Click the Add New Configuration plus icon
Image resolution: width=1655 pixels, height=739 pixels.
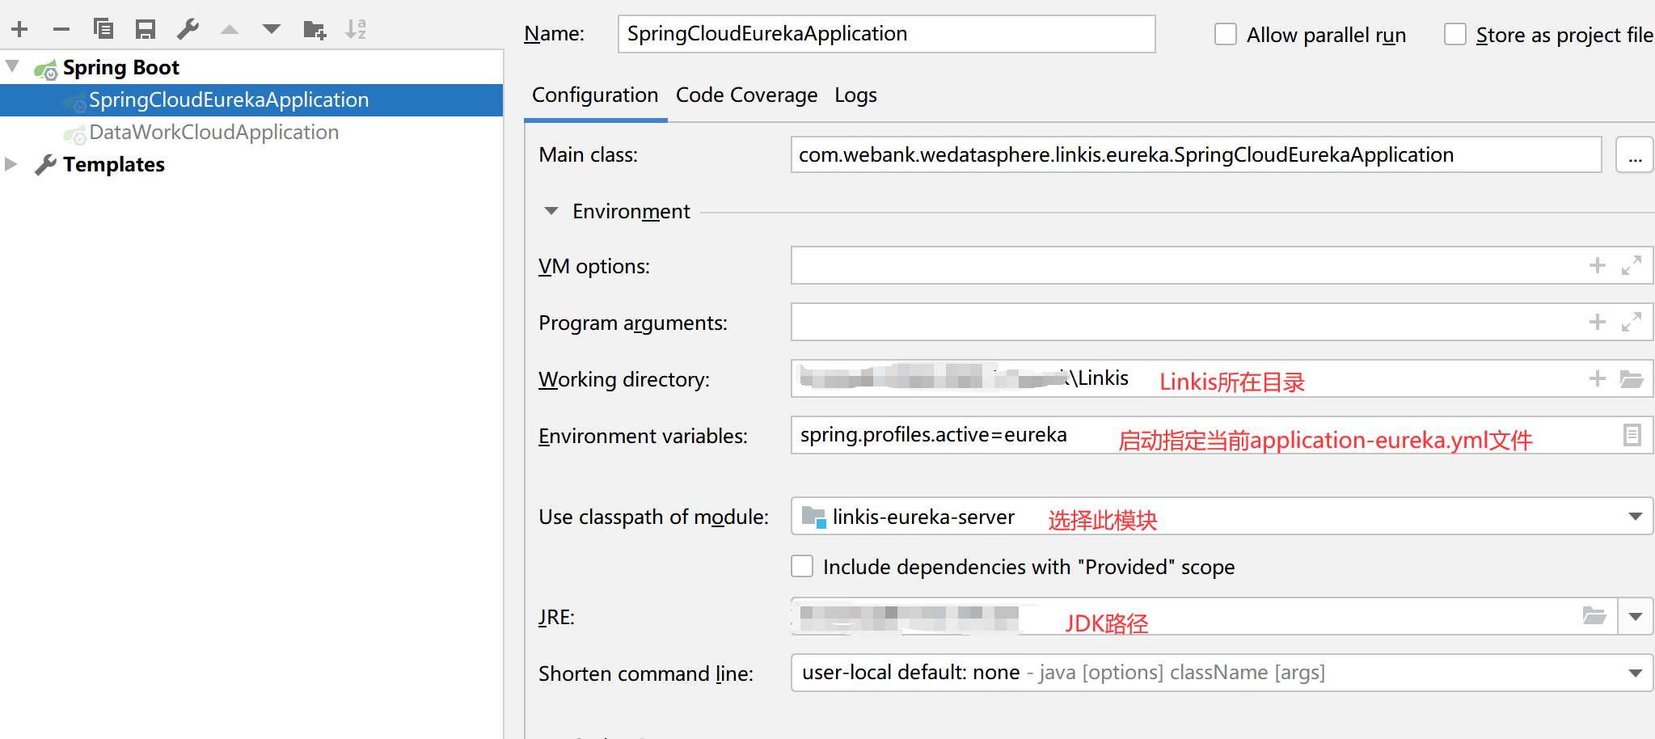(x=19, y=30)
